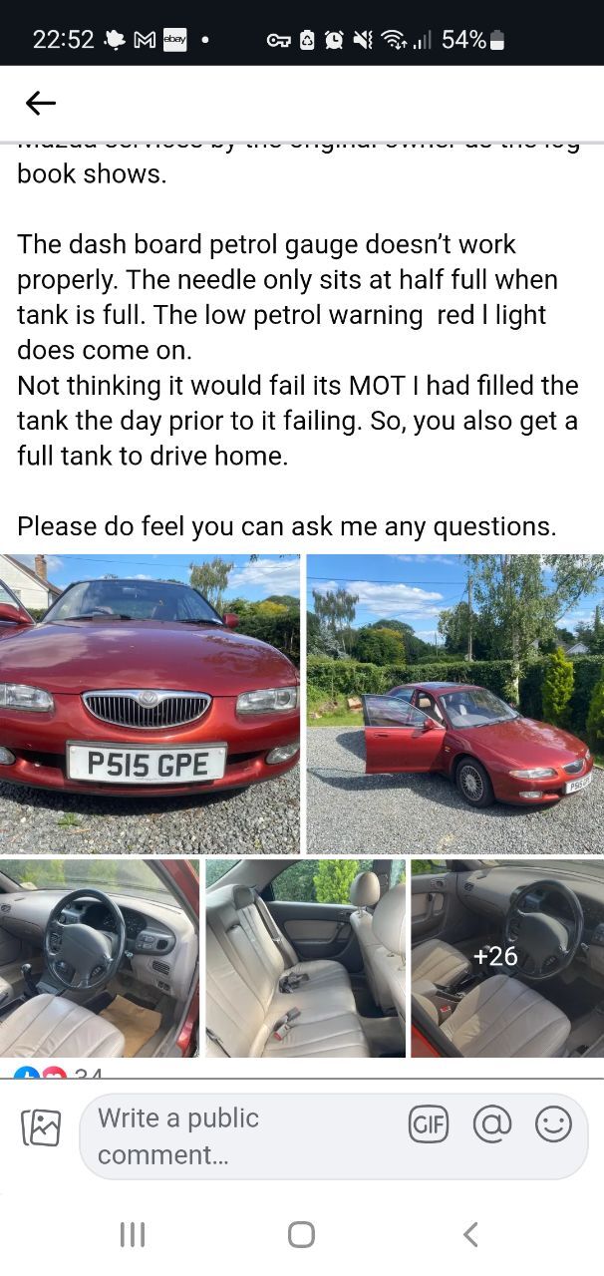Screen dimensions: 604x1276
Task: Tap the Wi-Fi signal status icon
Action: click(395, 40)
